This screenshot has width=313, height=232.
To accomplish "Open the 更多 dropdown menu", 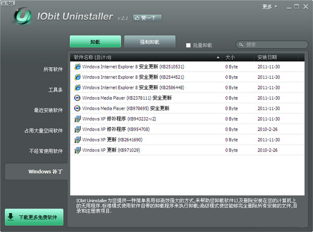I will 269,7.
